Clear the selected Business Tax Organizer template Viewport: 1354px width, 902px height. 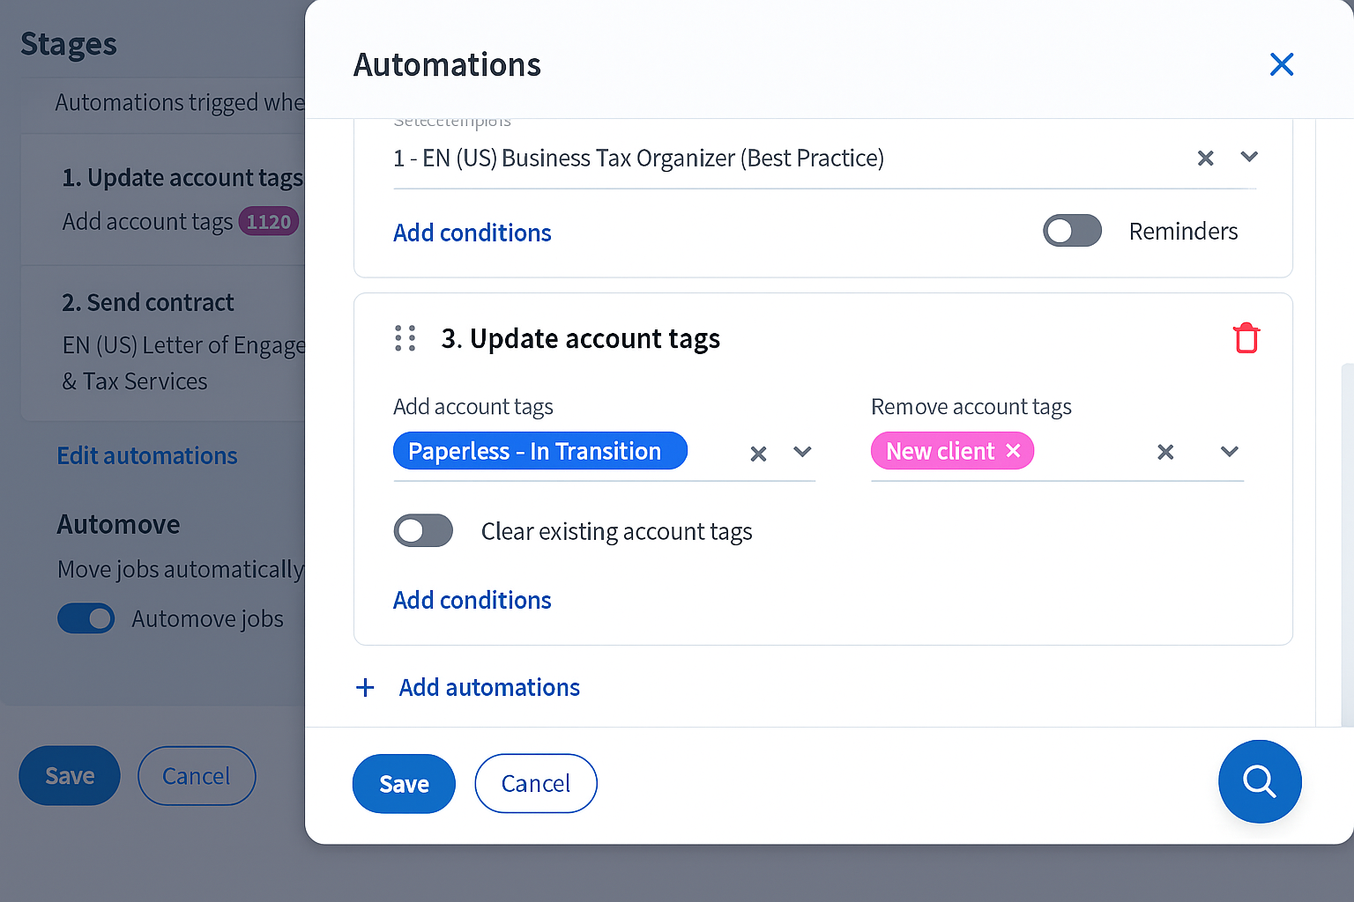[x=1205, y=158]
